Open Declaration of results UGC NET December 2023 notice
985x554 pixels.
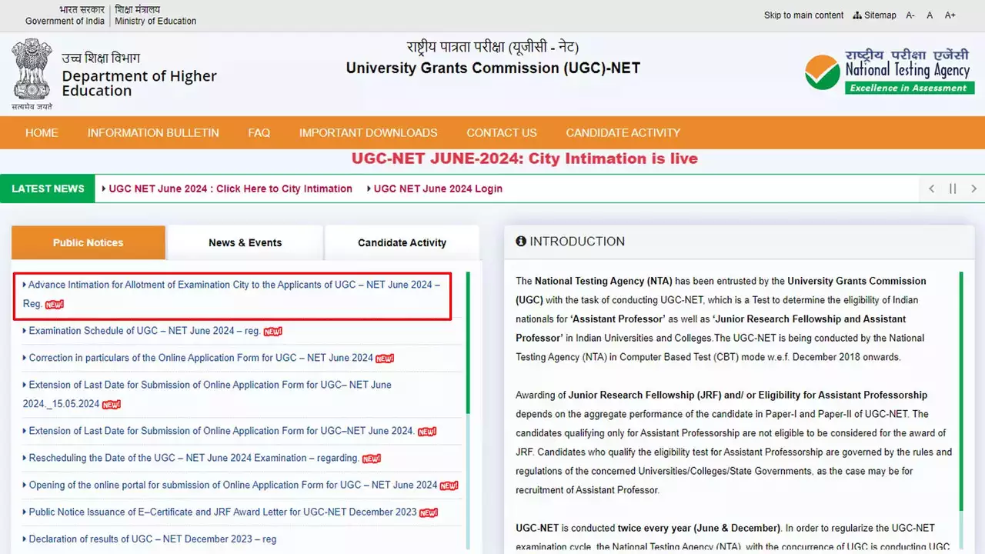(152, 539)
